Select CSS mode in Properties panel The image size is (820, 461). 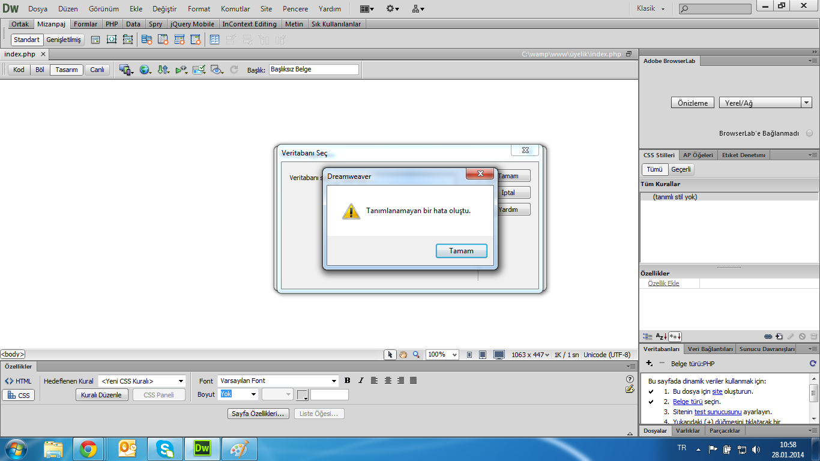(18, 396)
